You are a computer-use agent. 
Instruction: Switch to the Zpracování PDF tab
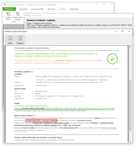(x=37, y=9)
